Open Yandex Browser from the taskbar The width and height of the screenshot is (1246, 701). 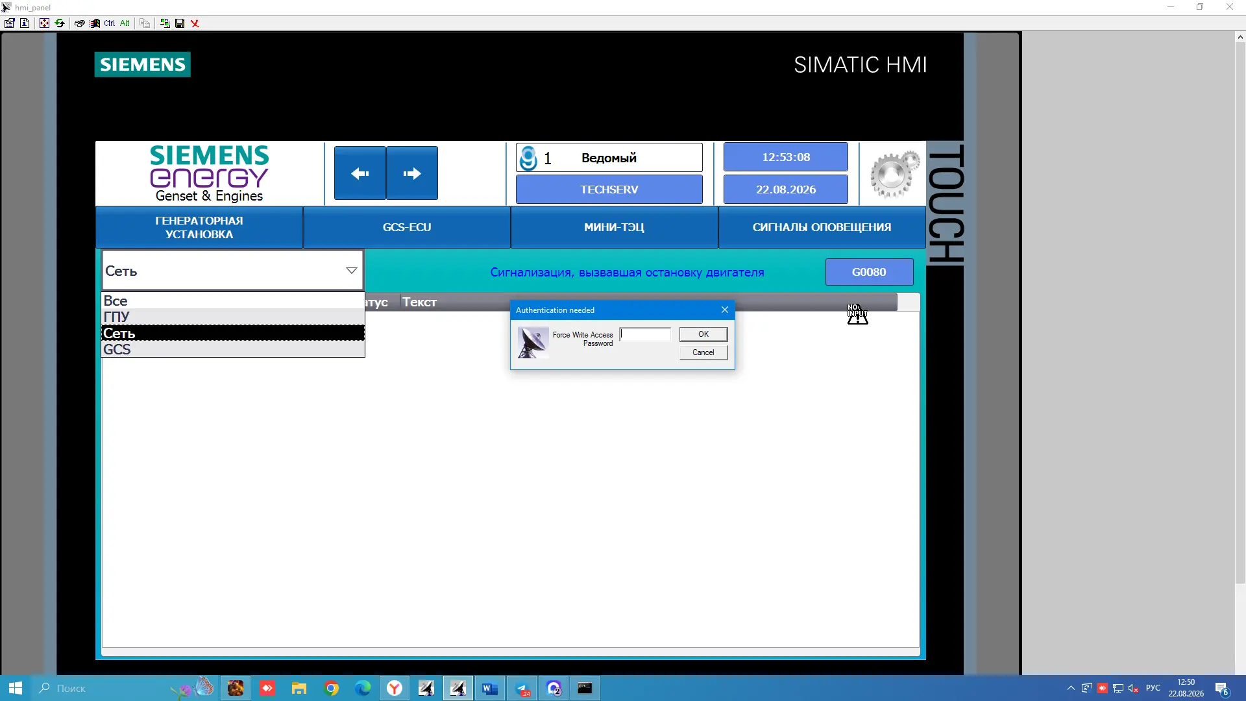pyautogui.click(x=394, y=688)
